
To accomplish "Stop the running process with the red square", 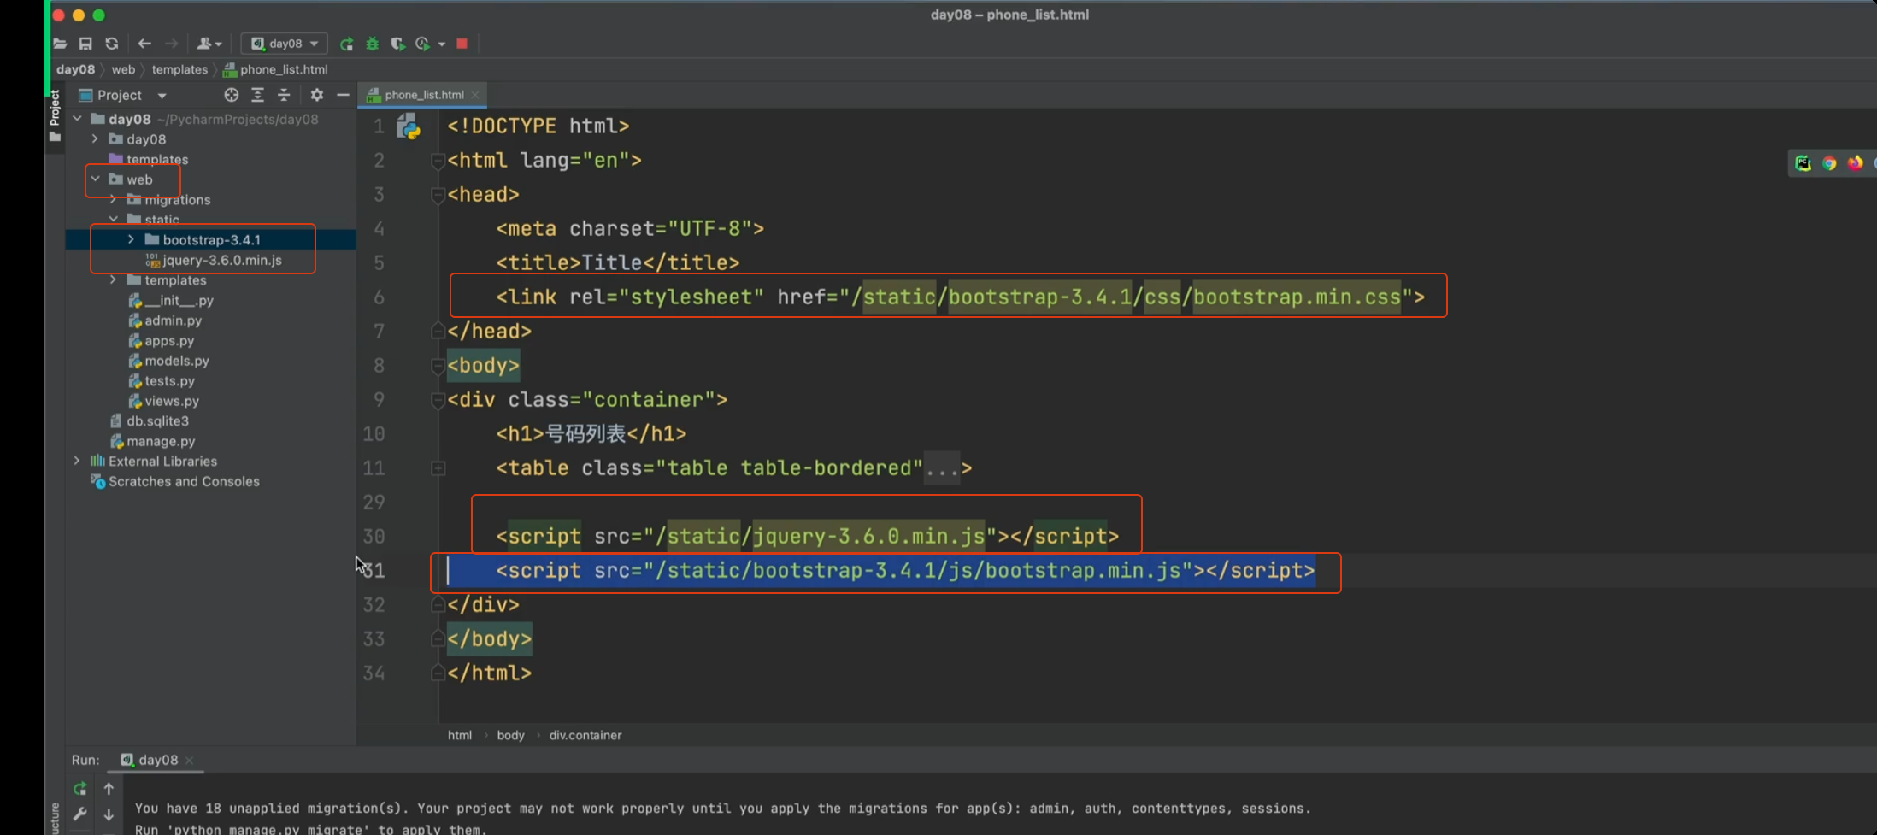I will (x=462, y=44).
